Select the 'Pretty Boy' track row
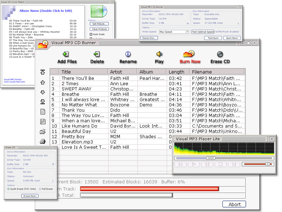Screen dimensions: 282x212 pos(111,136)
